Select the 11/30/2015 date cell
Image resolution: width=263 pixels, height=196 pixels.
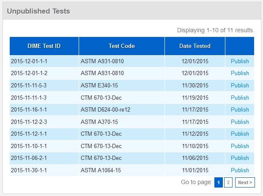[x=195, y=85]
